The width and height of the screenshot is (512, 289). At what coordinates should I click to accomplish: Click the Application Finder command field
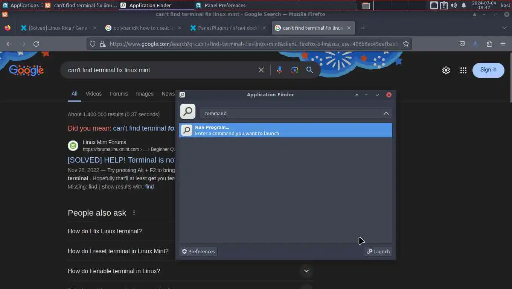[291, 113]
